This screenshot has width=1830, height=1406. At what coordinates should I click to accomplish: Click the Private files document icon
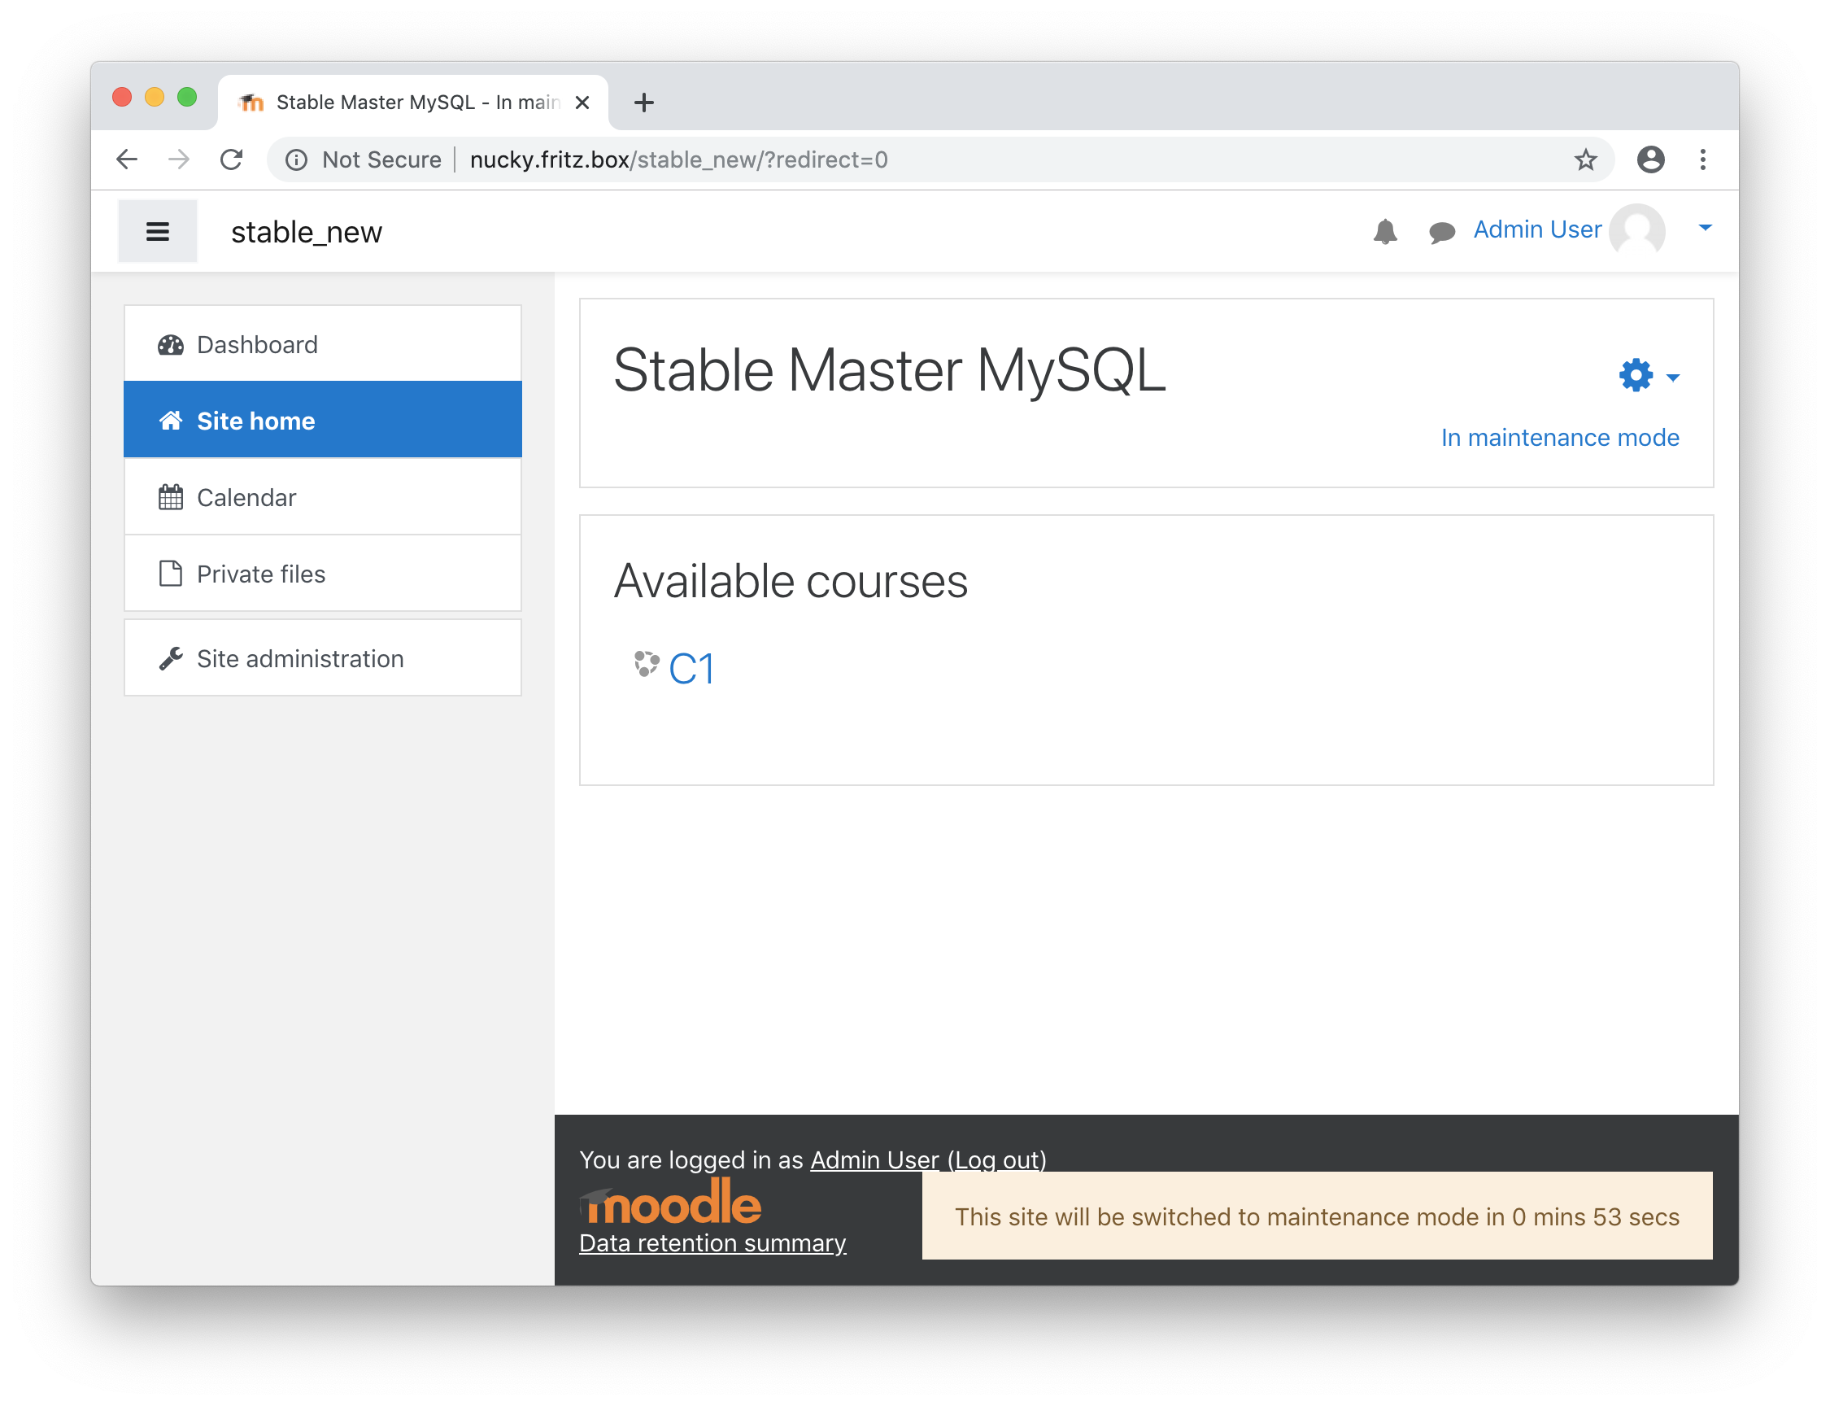(171, 574)
